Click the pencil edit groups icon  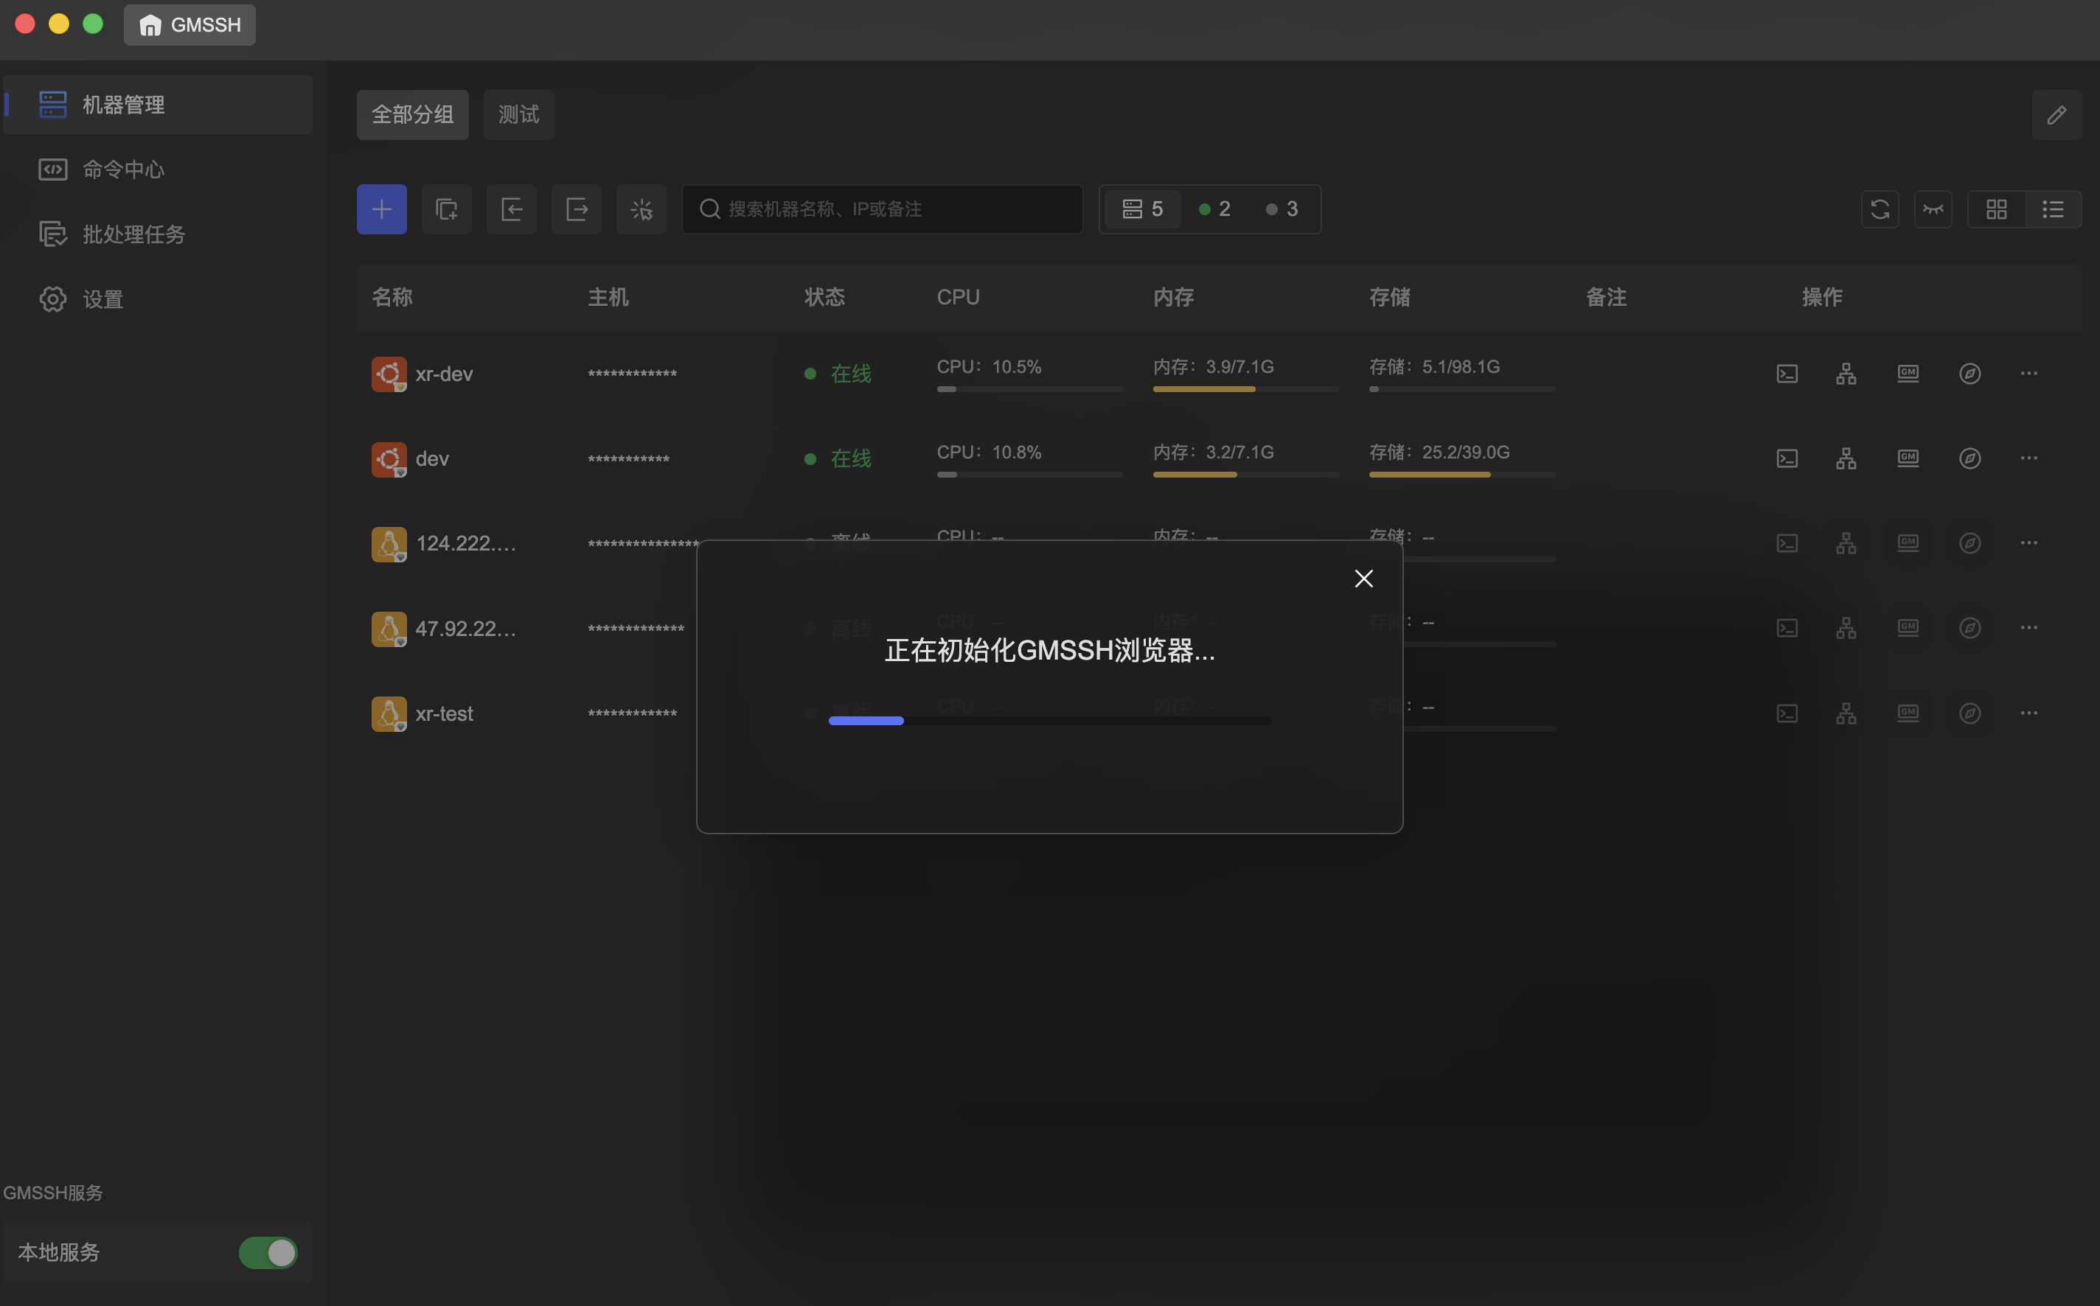2056,114
